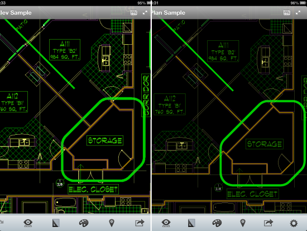
Task: Tap the Elev Sample title
Action: pyautogui.click(x=16, y=13)
